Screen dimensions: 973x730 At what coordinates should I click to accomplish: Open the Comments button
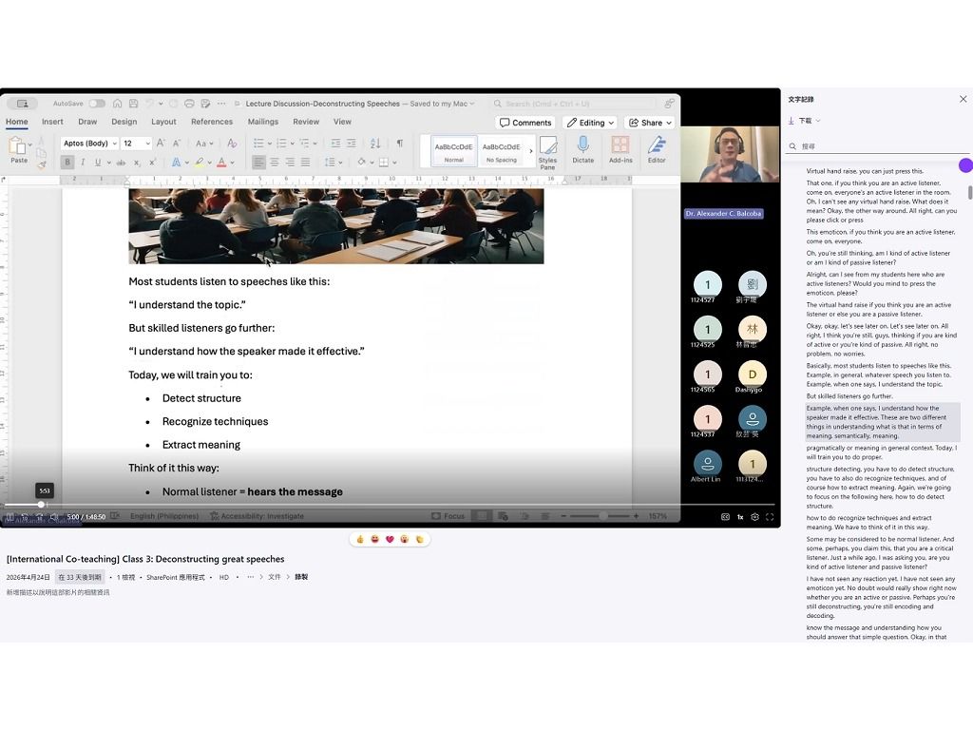(x=525, y=123)
